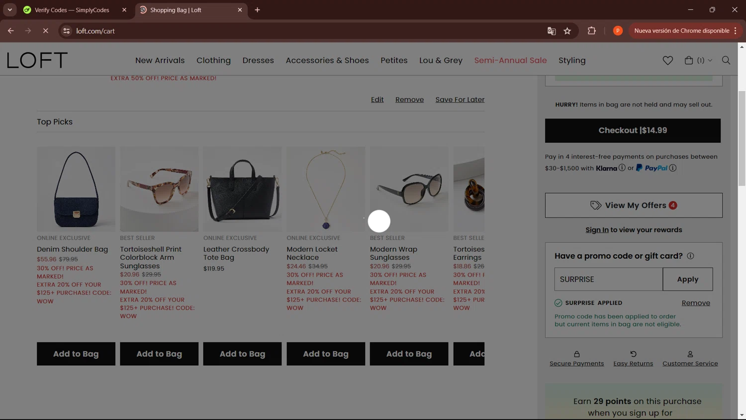The height and width of the screenshot is (420, 746).
Task: Open the Styling menu
Action: tap(572, 60)
